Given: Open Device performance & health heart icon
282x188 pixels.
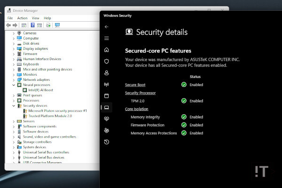Looking at the screenshot, I should click(x=107, y=119).
